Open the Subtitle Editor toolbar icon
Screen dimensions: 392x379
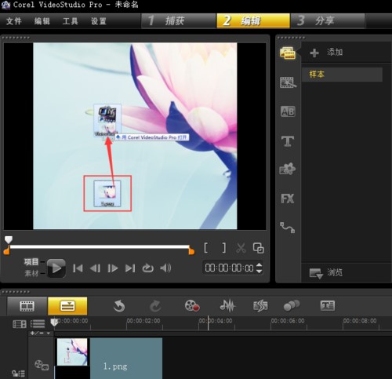pyautogui.click(x=328, y=305)
